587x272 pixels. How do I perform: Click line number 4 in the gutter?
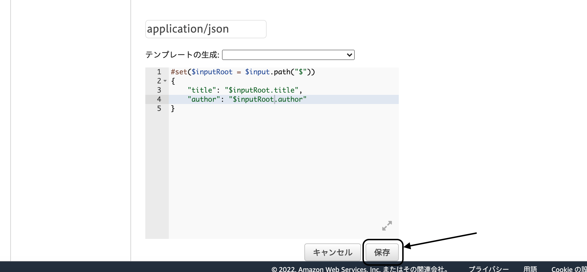tap(159, 99)
